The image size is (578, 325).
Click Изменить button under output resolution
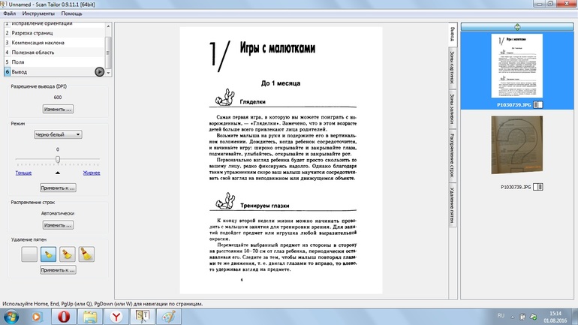[58, 109]
